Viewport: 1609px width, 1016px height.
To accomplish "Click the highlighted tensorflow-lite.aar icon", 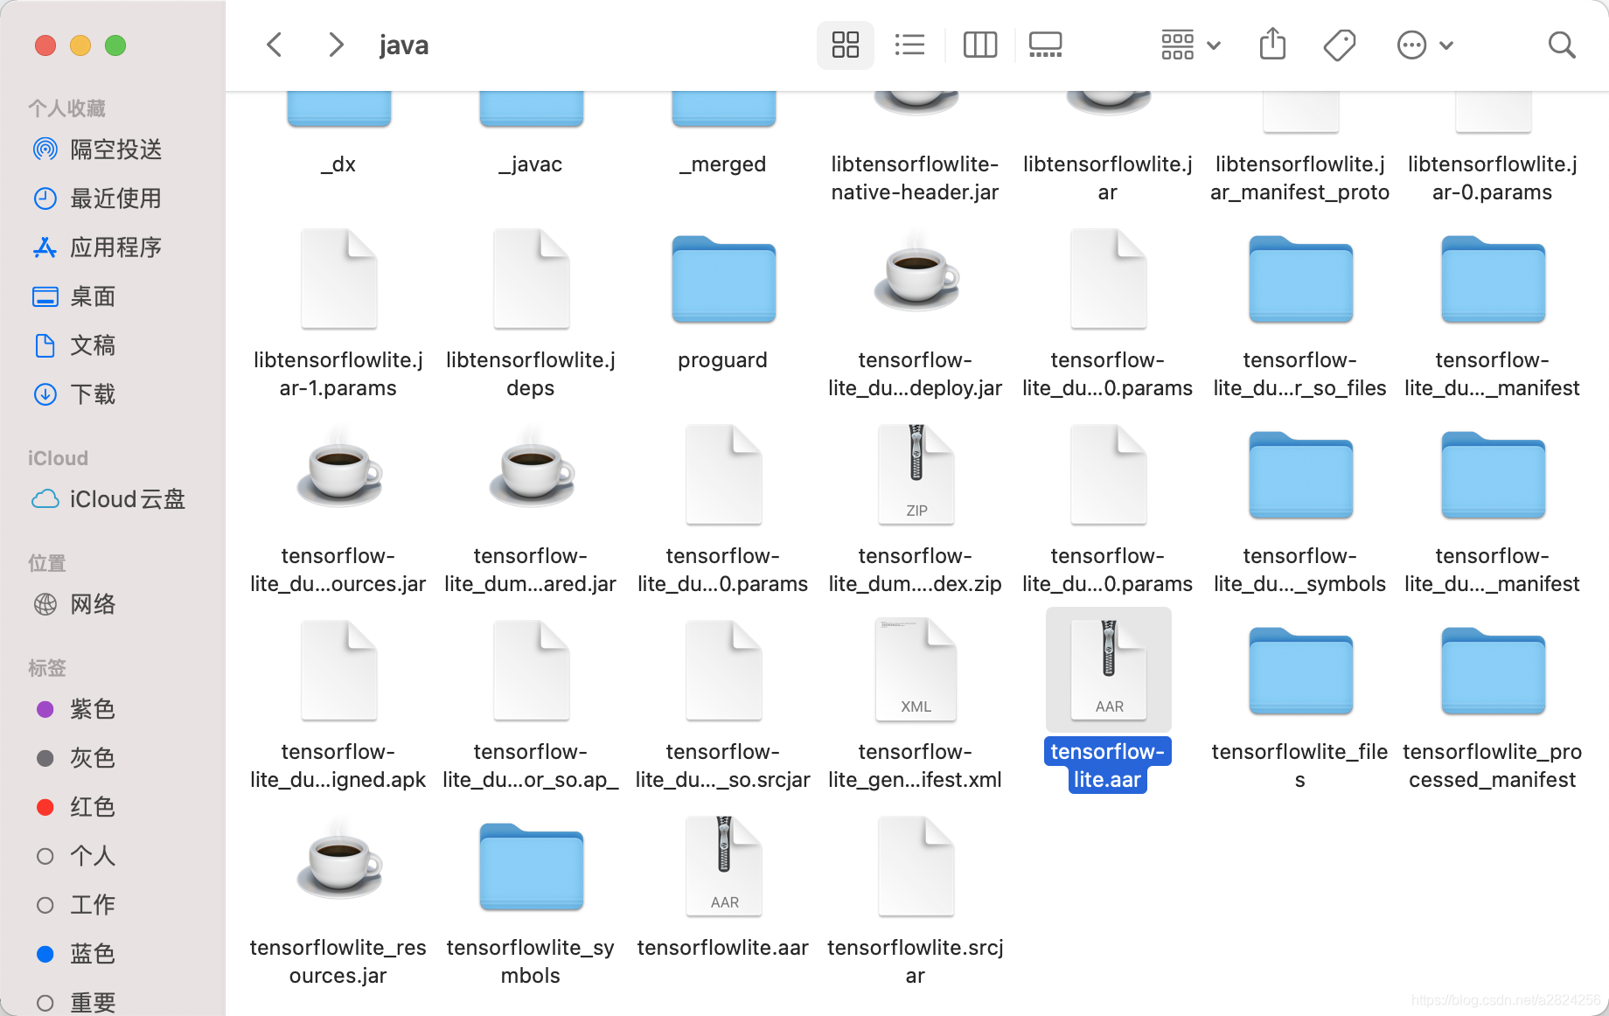I will click(1108, 671).
